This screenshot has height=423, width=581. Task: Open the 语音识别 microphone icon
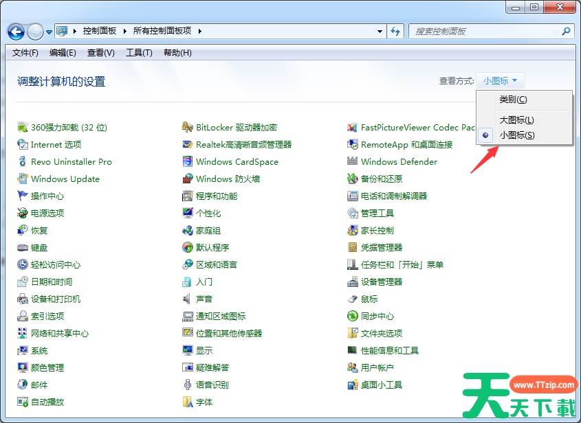(188, 385)
